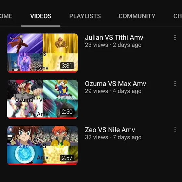The width and height of the screenshot is (182, 182).
Task: Open the Julian VS Tithi Amv thumbnail
Action: coord(43,53)
